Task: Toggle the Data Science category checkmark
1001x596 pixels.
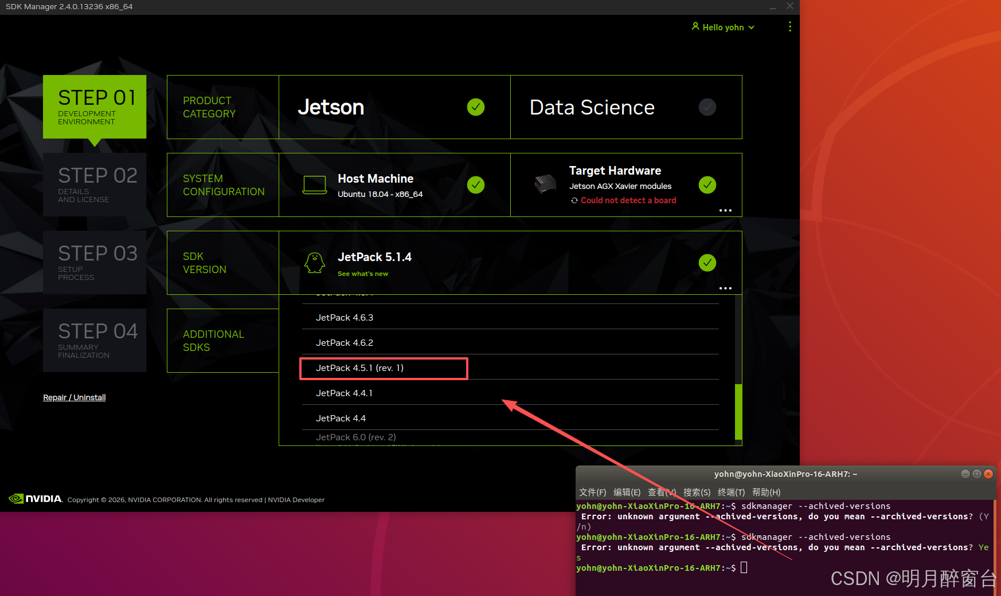Action: pos(707,107)
